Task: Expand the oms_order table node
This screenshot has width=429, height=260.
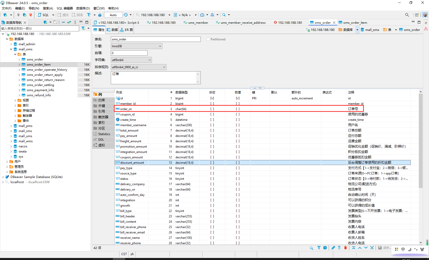Action: coord(19,60)
